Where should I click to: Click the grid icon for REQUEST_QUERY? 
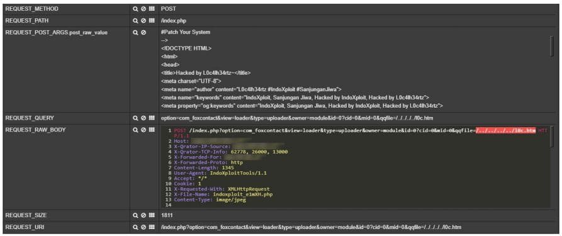tap(151, 118)
